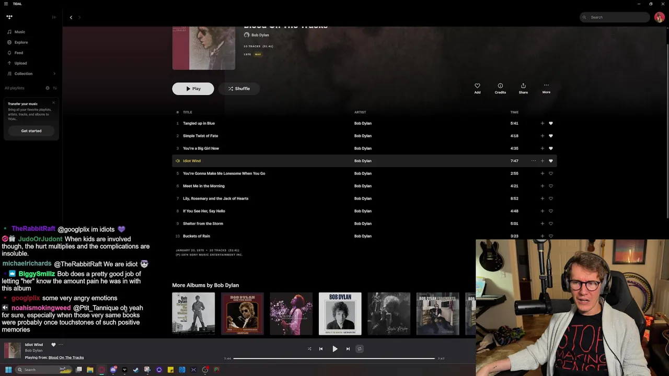
Task: Open the playlist sort options
Action: [x=55, y=88]
